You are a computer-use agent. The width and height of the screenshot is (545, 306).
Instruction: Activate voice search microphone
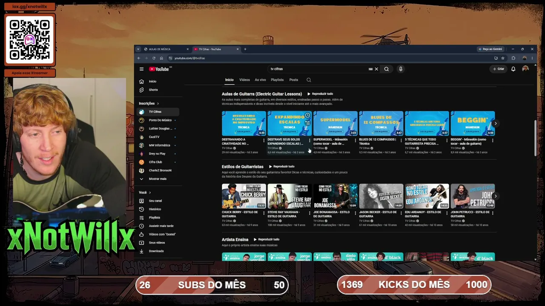pos(401,69)
